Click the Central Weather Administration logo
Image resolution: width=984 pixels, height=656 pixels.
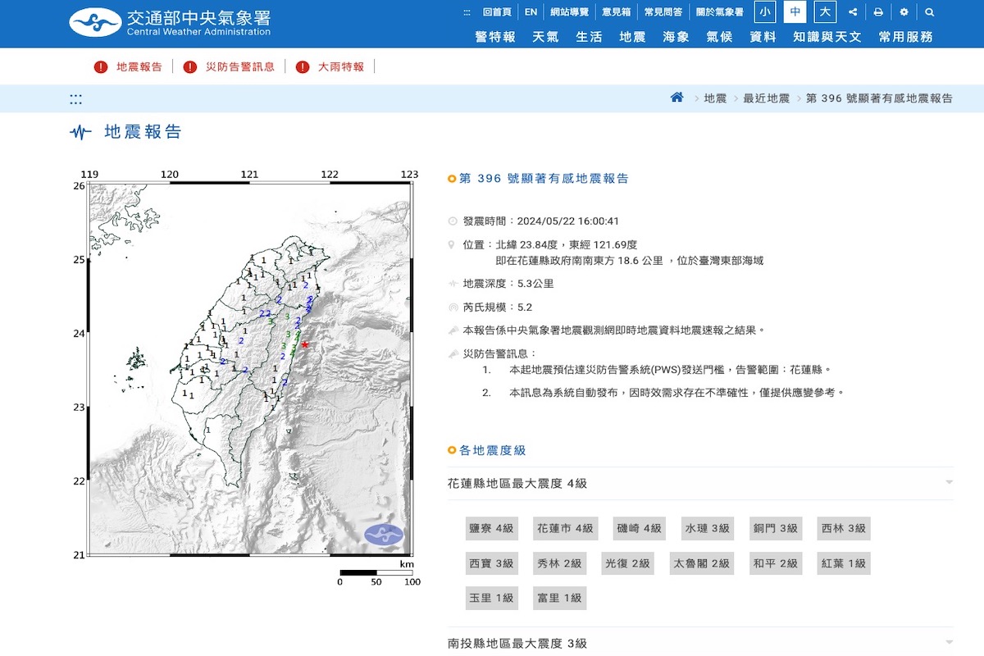point(170,23)
